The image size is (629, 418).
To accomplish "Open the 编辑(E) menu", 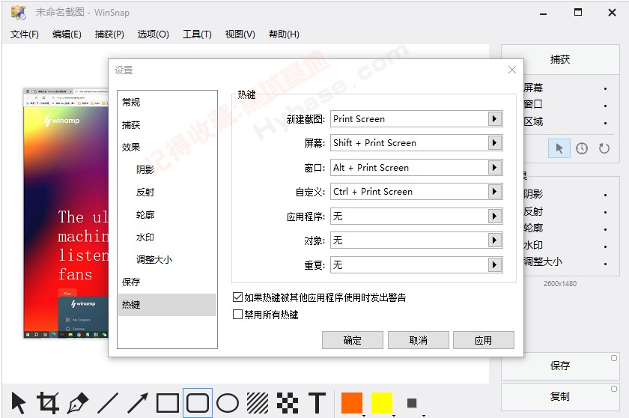I will [67, 34].
